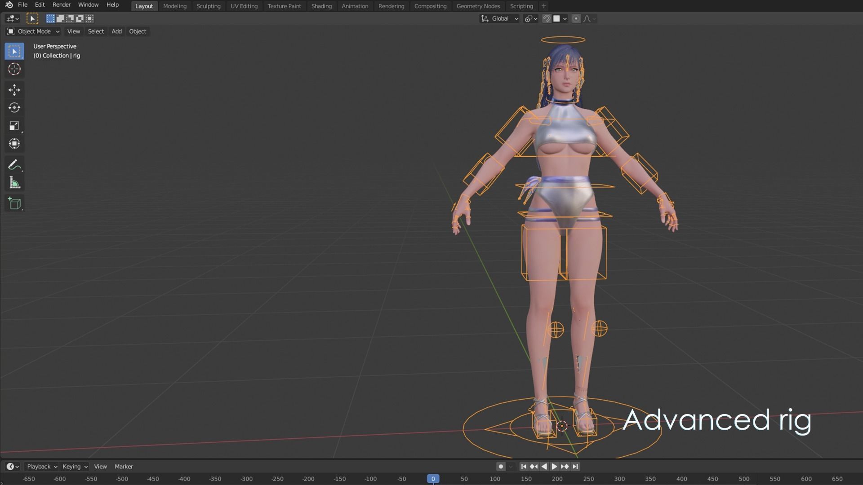
Task: Switch to Animation workspace tab
Action: pyautogui.click(x=355, y=6)
